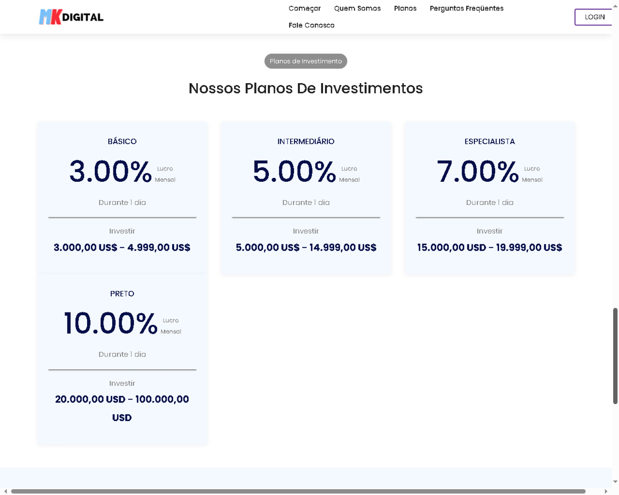Open the Começar navigation item
Screen dimensions: 619x495
304,9
